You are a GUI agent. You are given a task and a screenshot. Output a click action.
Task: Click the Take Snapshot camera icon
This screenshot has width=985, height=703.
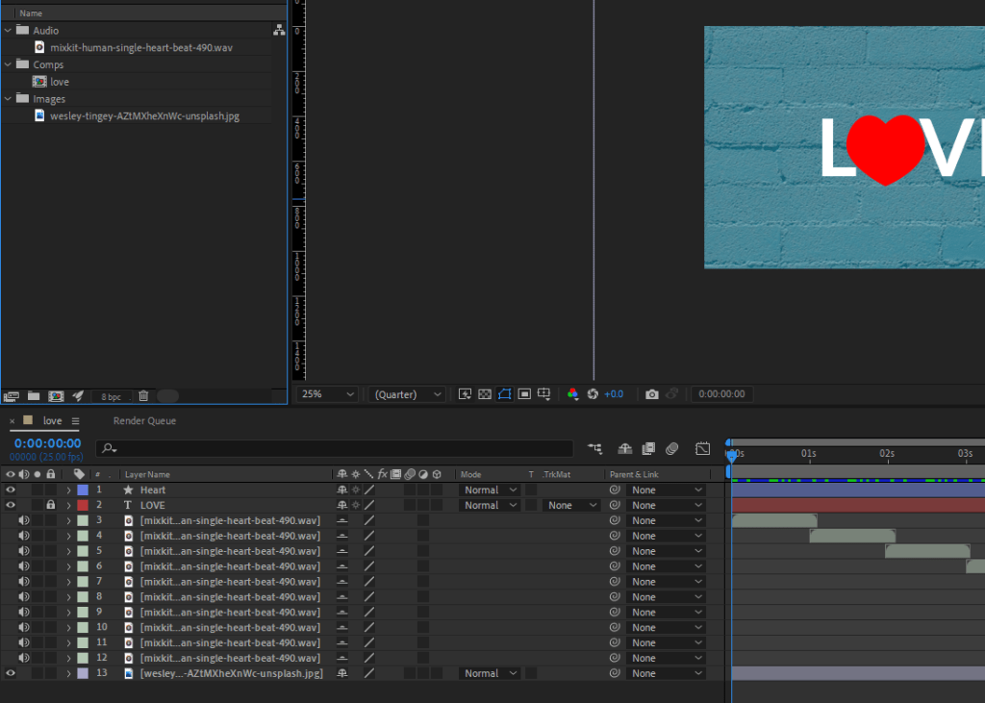tap(652, 394)
